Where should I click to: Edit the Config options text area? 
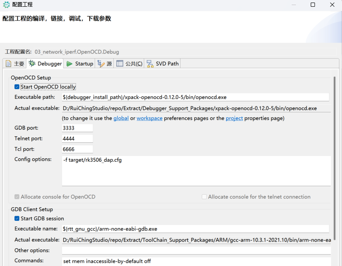click(196, 171)
